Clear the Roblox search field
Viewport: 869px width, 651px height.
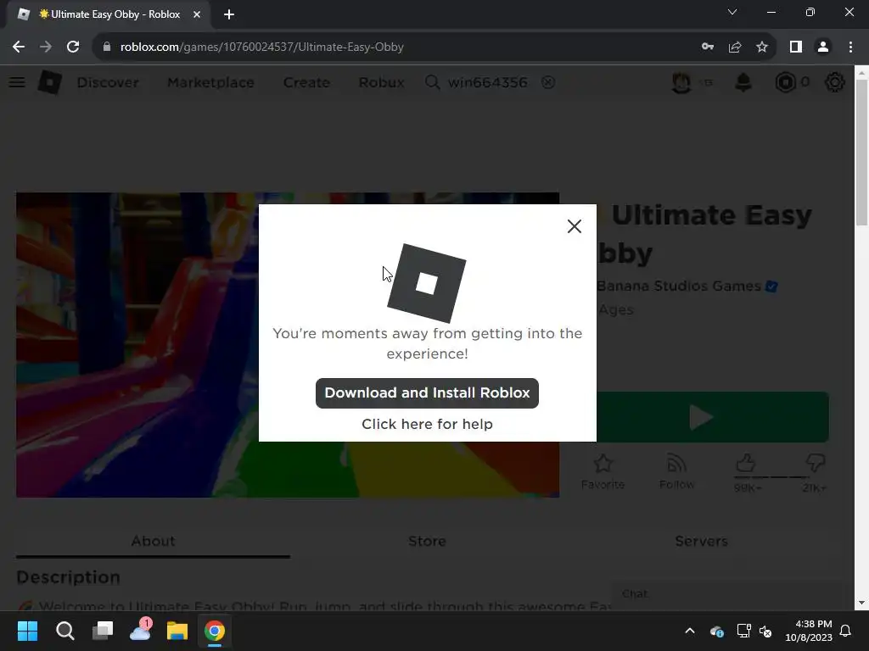(548, 82)
